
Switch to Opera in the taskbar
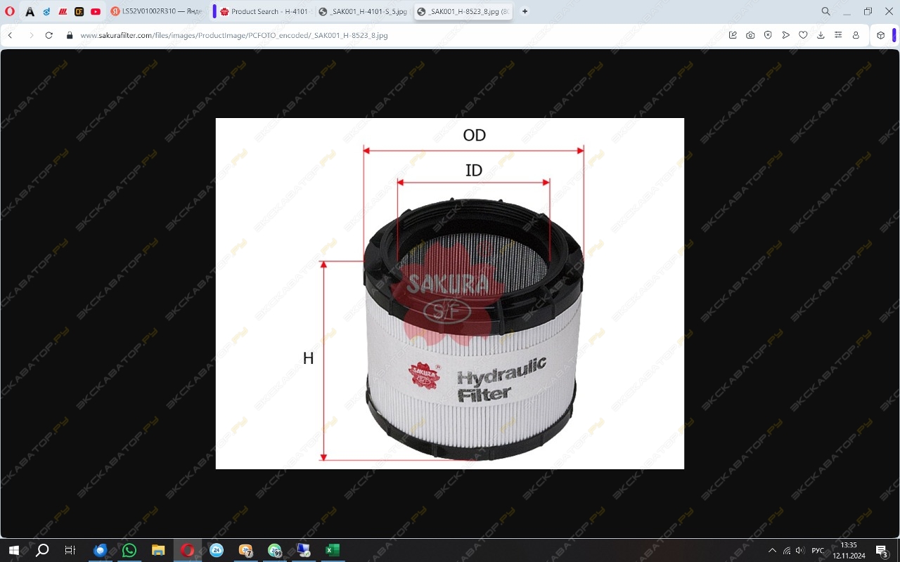188,550
